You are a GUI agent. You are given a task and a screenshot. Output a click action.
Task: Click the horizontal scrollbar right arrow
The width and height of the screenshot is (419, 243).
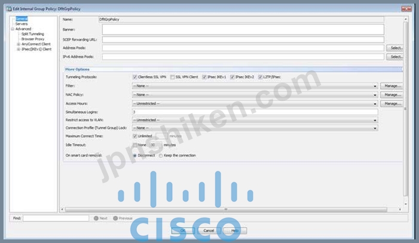click(400, 210)
